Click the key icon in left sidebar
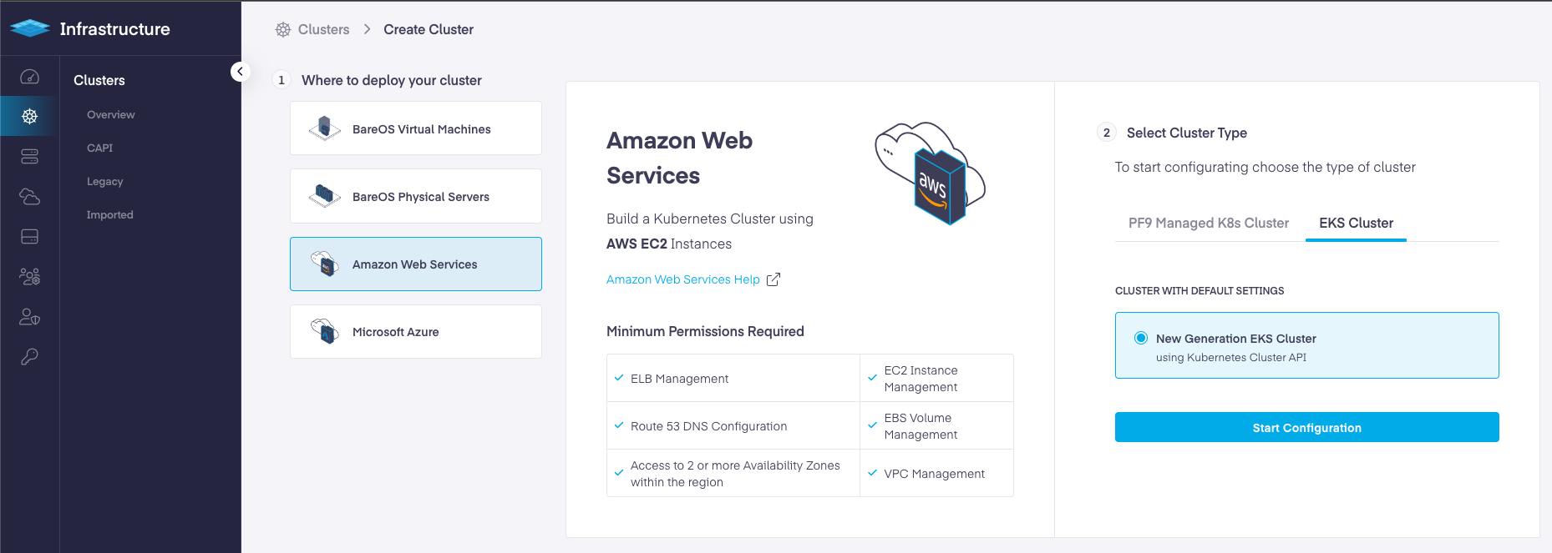1552x553 pixels. tap(29, 357)
